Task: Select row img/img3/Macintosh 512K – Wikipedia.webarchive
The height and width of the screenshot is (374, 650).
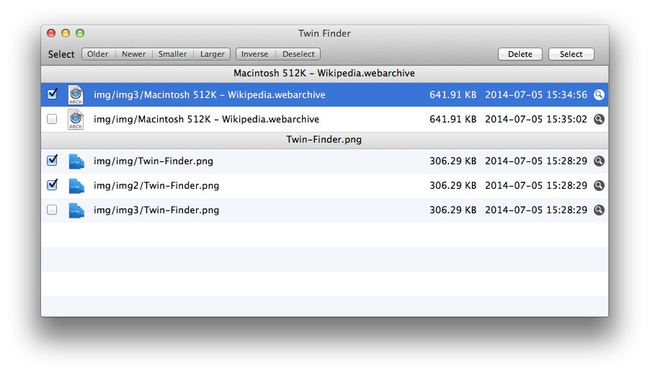Action: pos(324,95)
